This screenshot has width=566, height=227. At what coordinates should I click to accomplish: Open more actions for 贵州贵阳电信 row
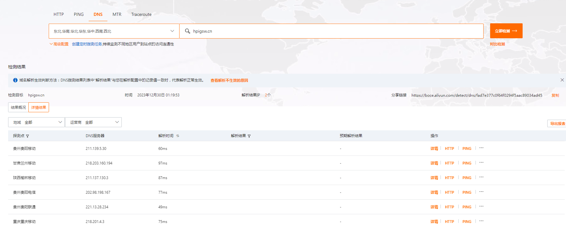(481, 192)
